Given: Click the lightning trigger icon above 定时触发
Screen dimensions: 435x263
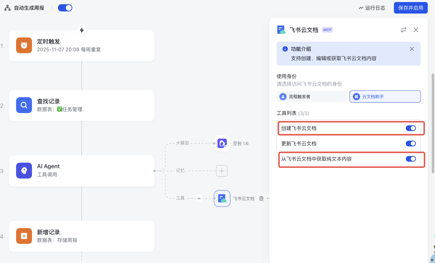Looking at the screenshot, I should click(82, 30).
